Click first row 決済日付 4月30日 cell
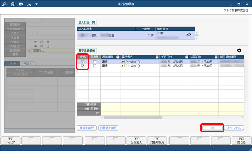Viewport: 252px width, 151px height. tap(204, 62)
